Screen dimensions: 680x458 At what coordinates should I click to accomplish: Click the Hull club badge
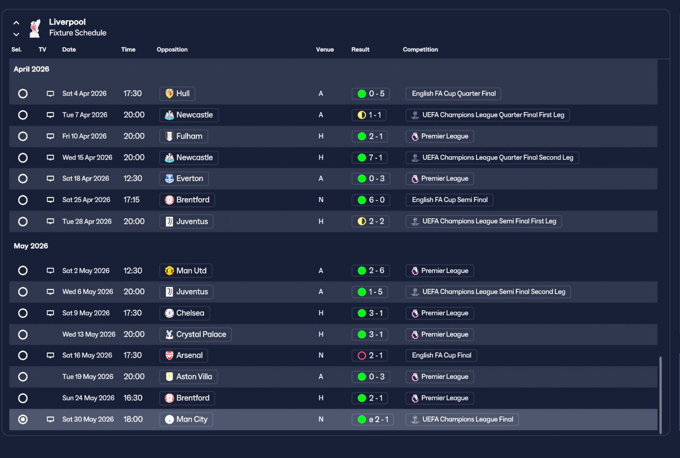169,94
